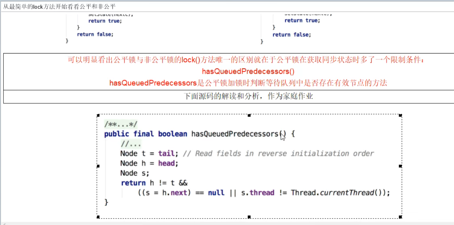Click the code line Node h = head;

[149, 163]
